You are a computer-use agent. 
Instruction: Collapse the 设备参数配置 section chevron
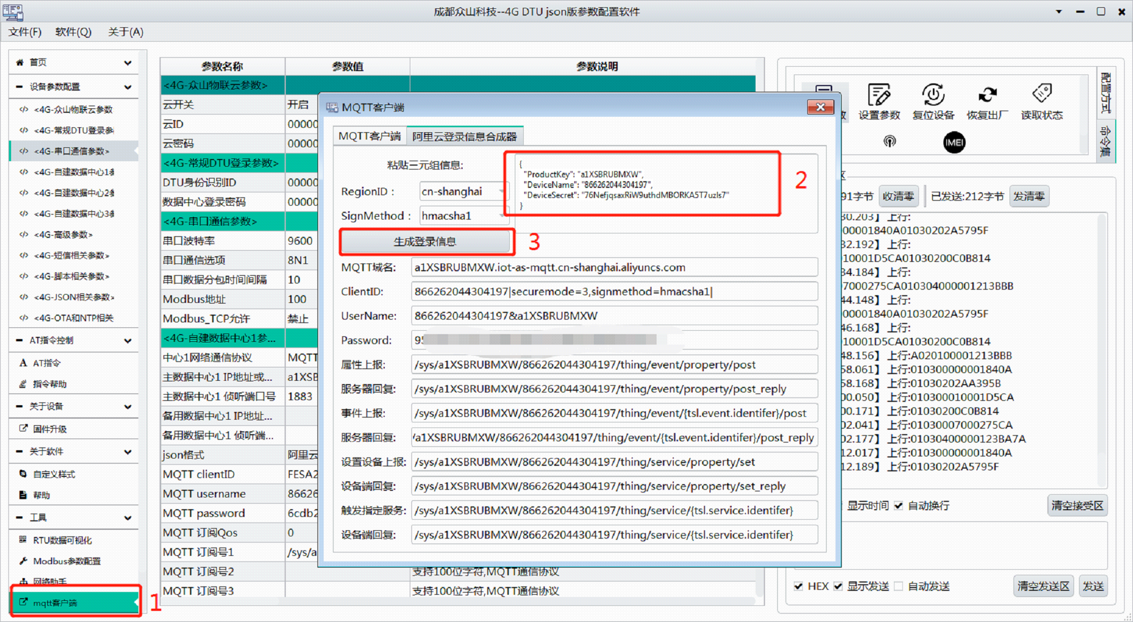coord(128,87)
